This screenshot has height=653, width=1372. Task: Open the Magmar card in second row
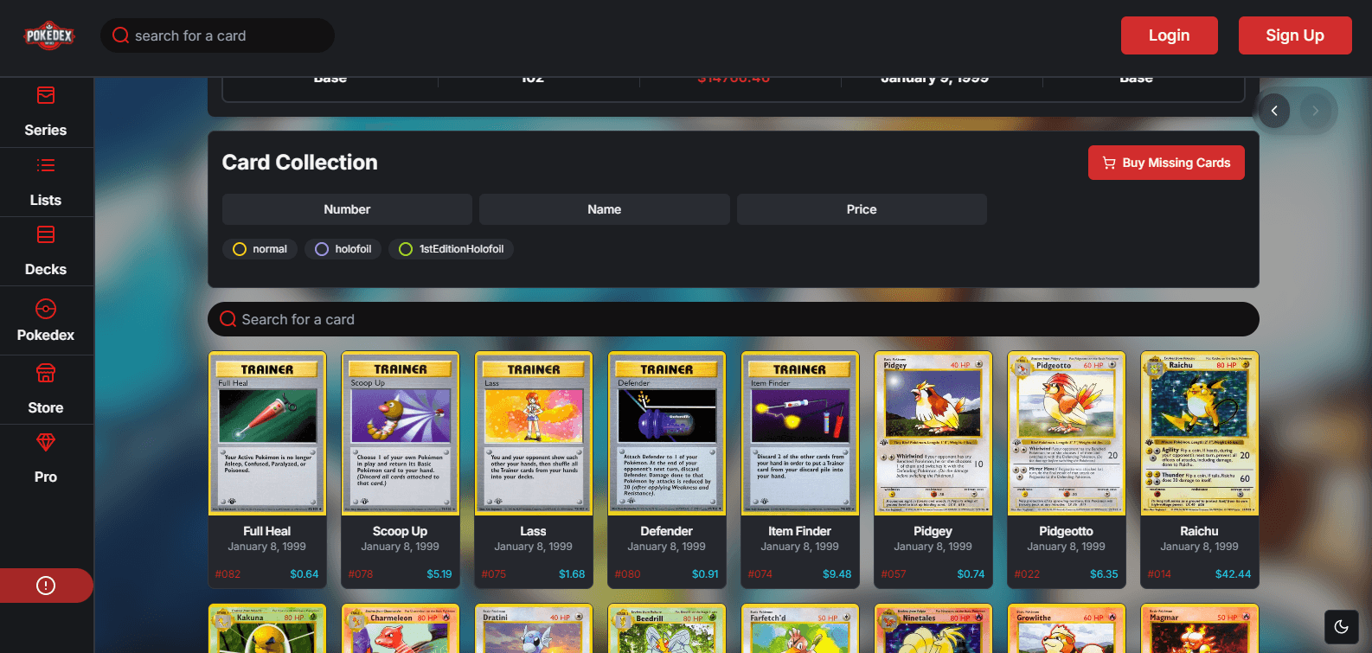coord(1200,629)
